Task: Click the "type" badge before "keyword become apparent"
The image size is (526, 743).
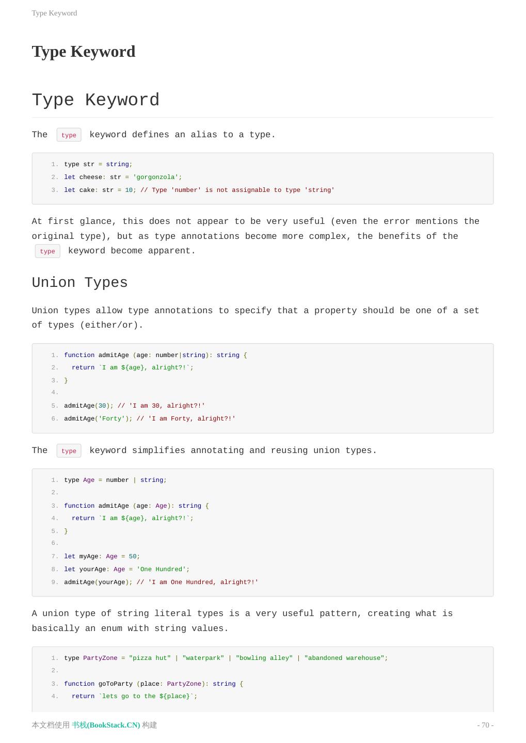Action: (x=47, y=251)
